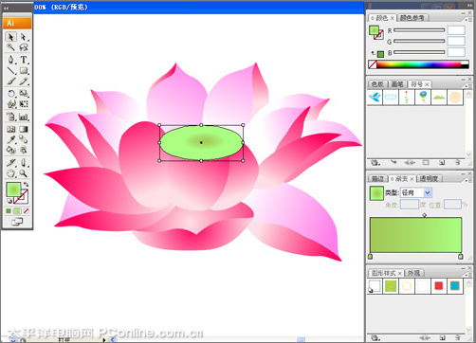476x343 pixels.
Task: Apply None mode button in toolbox
Action: pos(26,210)
